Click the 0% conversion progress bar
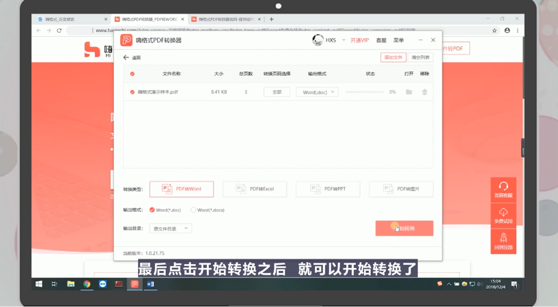The height and width of the screenshot is (307, 558). (365, 92)
